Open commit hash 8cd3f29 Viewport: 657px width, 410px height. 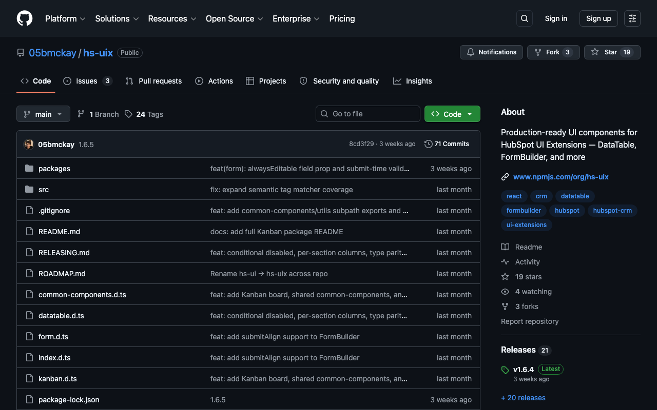361,144
